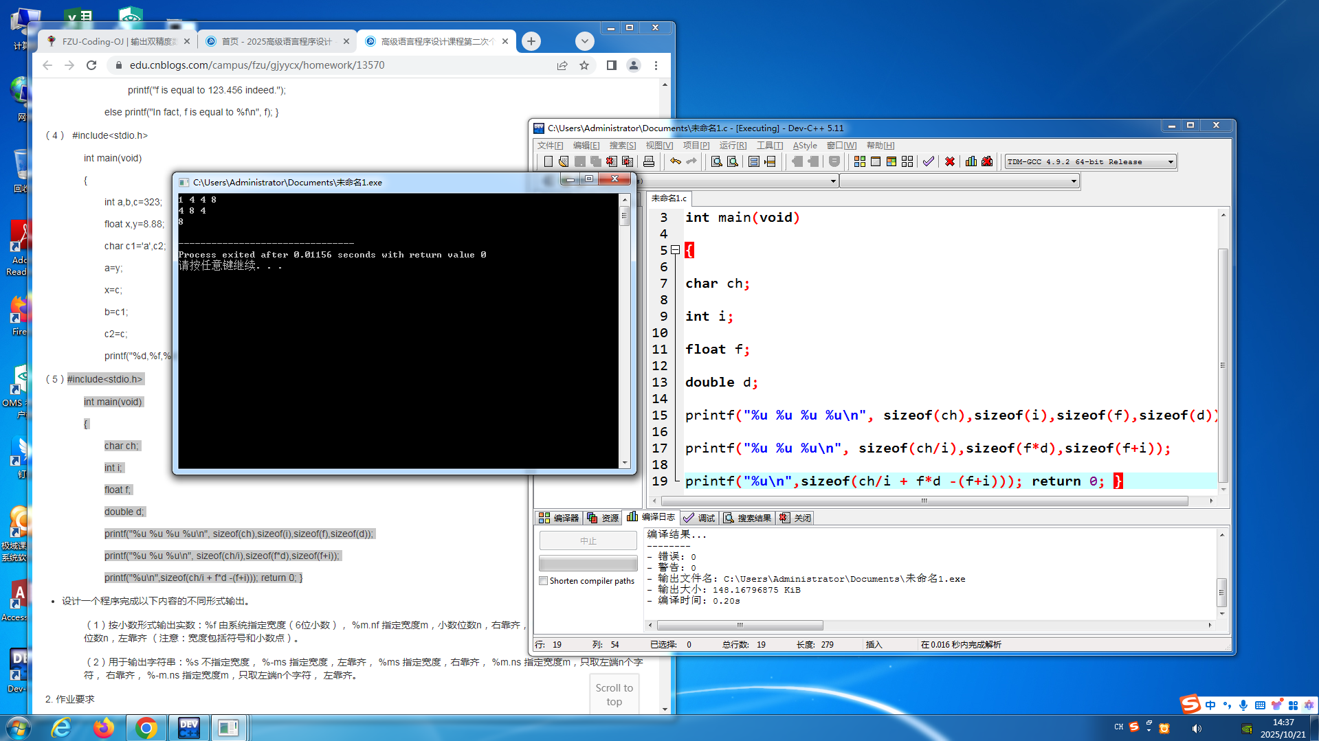Click the Run icon in Dev-C++ toolbar

point(876,161)
